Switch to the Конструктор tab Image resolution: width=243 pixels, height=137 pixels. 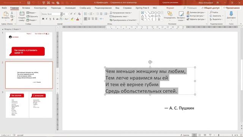click(41, 8)
